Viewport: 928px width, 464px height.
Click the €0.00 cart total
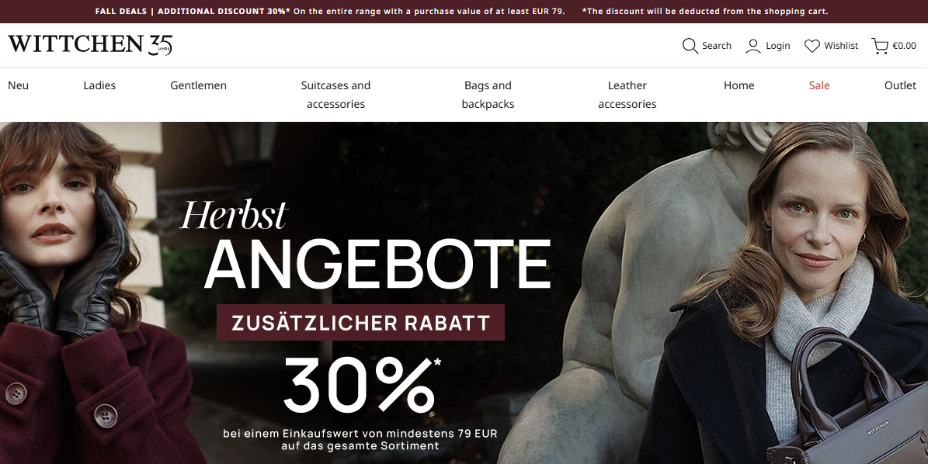905,46
